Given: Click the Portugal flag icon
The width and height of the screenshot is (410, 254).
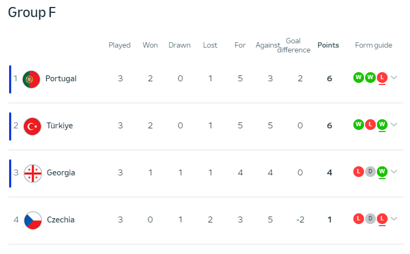Looking at the screenshot, I should coord(32,79).
